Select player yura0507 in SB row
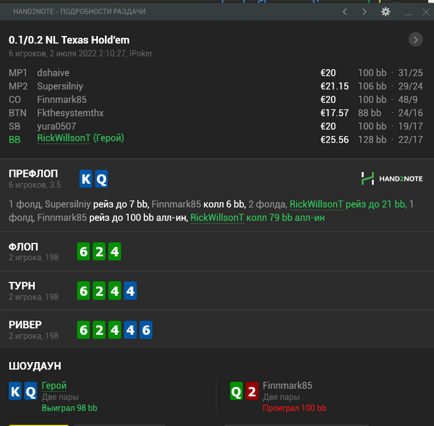This screenshot has height=426, width=434. pos(56,126)
